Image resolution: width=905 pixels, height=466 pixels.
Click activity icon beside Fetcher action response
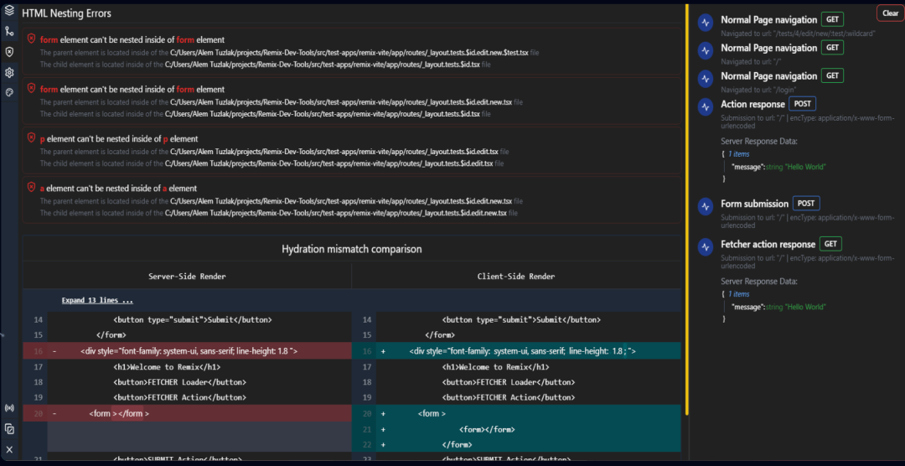pyautogui.click(x=706, y=247)
